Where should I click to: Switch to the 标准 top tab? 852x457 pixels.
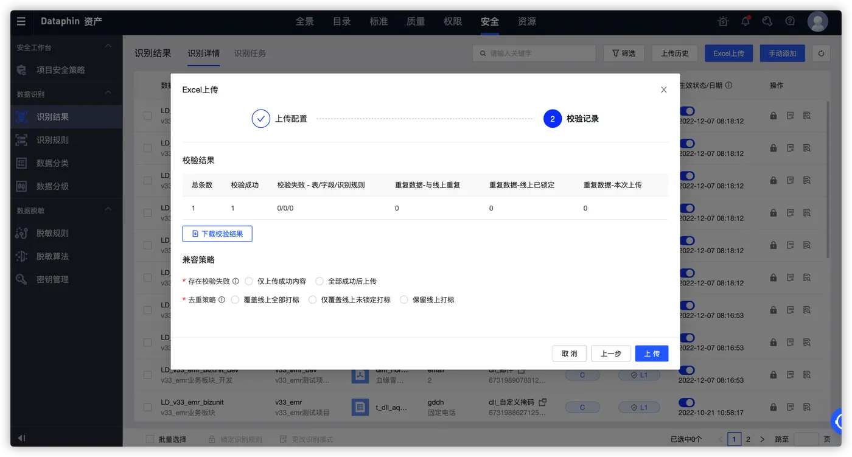pyautogui.click(x=379, y=21)
